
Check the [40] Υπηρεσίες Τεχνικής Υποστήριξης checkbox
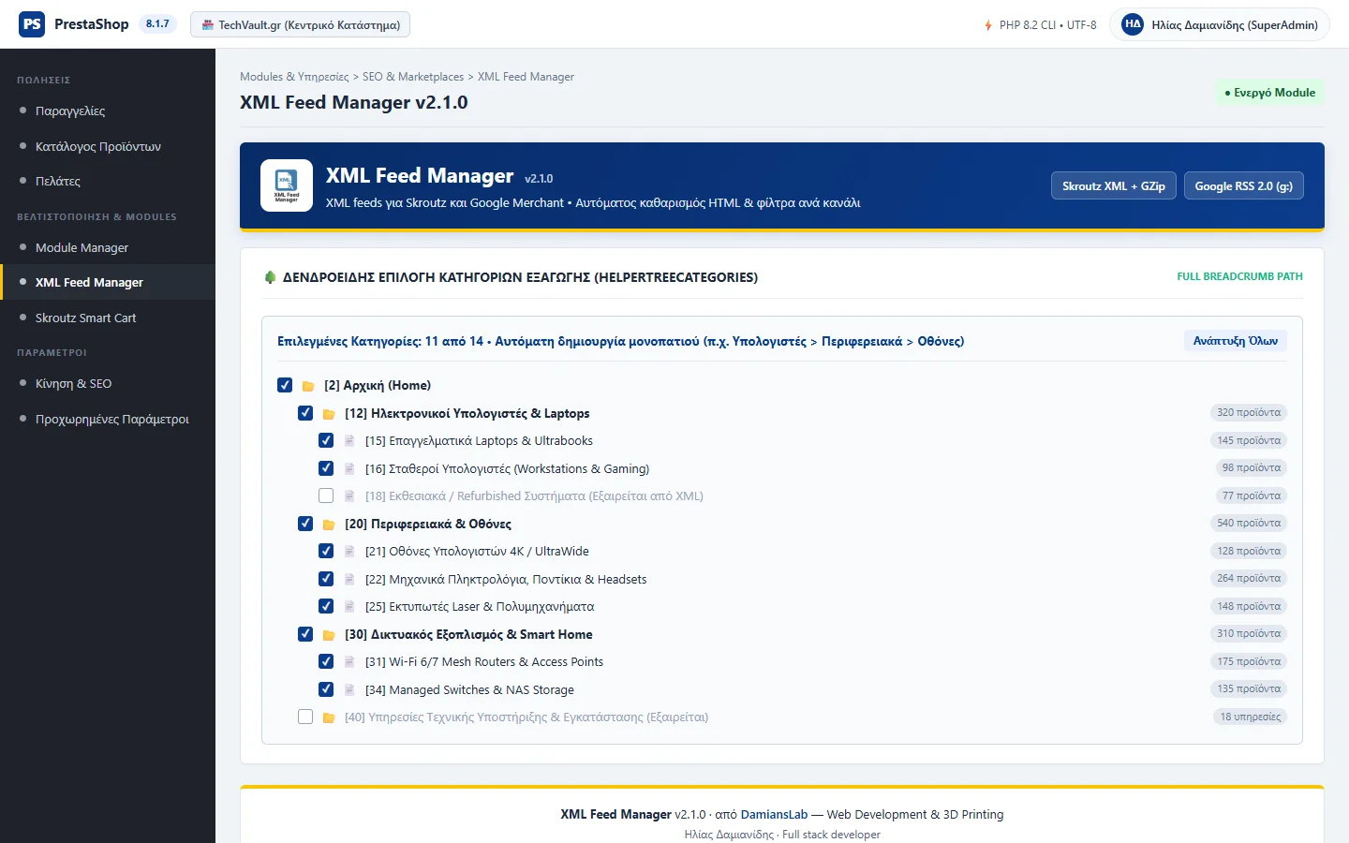(x=305, y=717)
